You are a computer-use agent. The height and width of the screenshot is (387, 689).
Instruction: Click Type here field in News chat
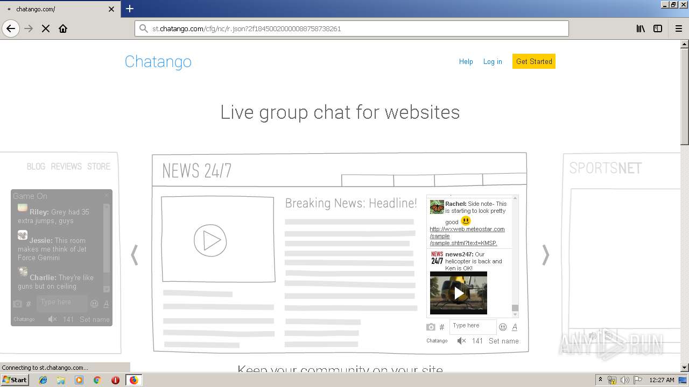[x=473, y=326]
